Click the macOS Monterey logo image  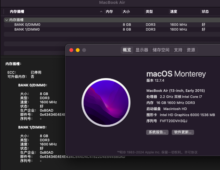[x=106, y=103]
